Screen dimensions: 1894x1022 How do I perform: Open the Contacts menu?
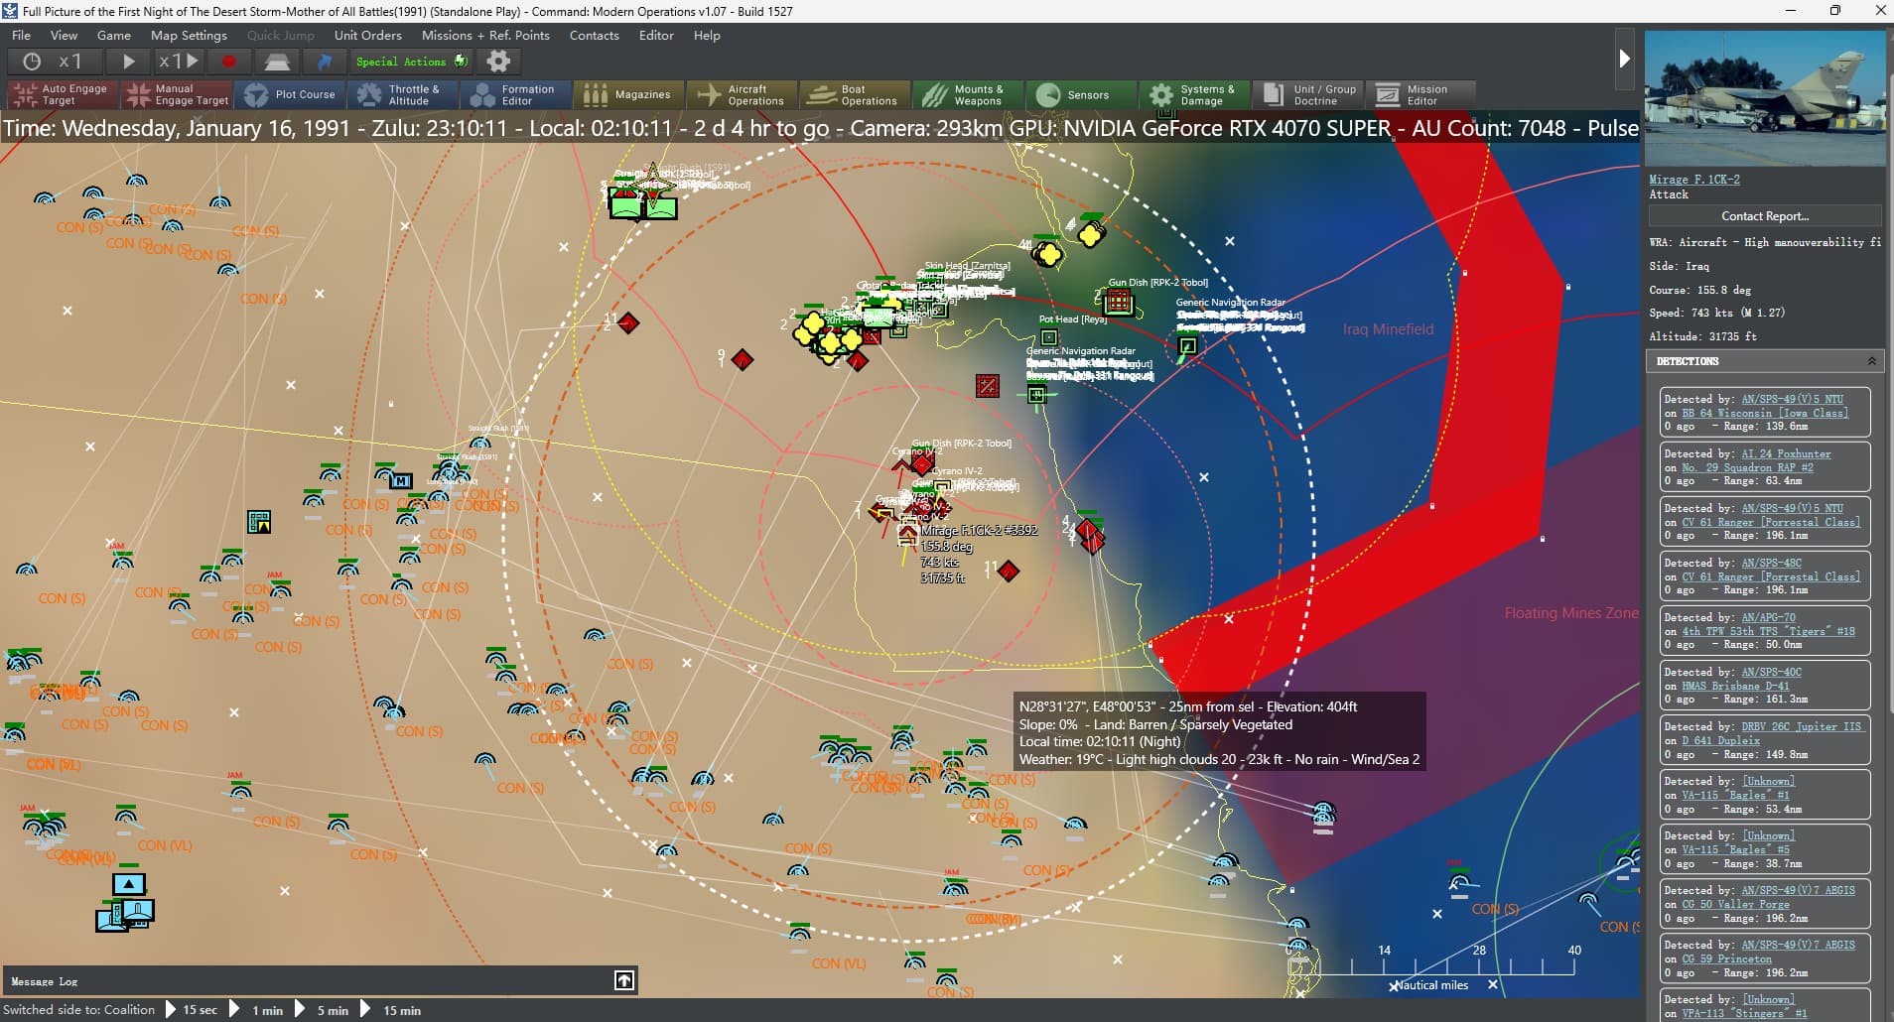pos(595,35)
